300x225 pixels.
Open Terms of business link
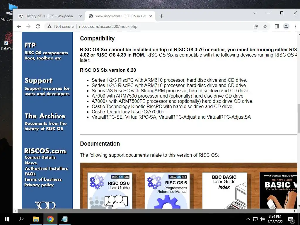[43, 180]
